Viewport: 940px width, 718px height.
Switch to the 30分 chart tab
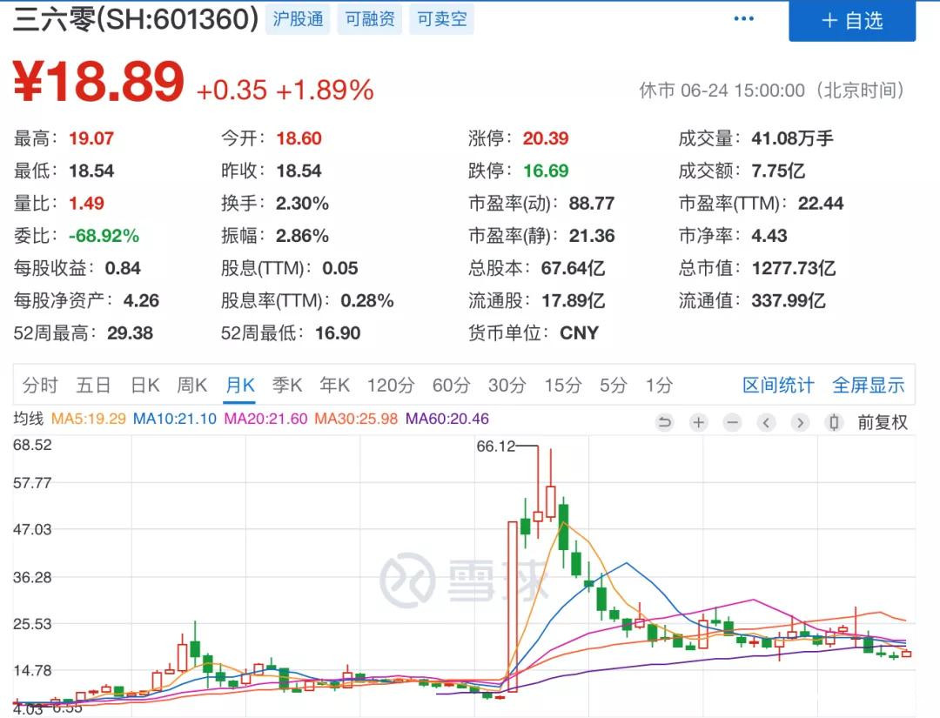click(507, 385)
